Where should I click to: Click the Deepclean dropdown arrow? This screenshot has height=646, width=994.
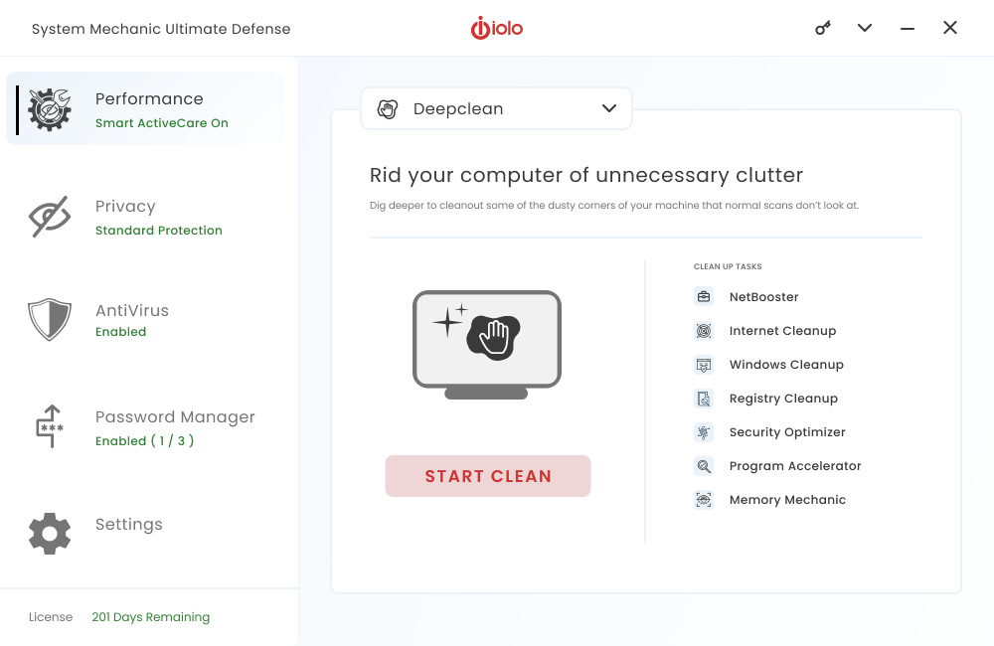point(609,109)
